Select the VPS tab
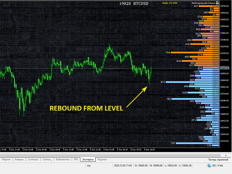This screenshot has width=232, height=174. pyautogui.click(x=76, y=159)
